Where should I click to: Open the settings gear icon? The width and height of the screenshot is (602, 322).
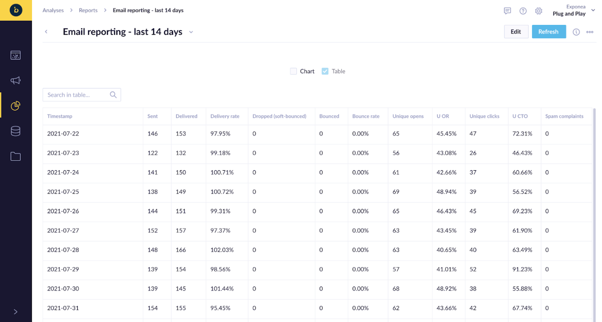[539, 11]
